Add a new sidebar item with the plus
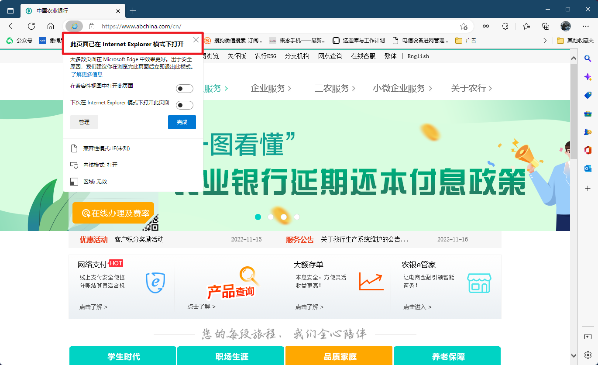598x365 pixels. [588, 189]
